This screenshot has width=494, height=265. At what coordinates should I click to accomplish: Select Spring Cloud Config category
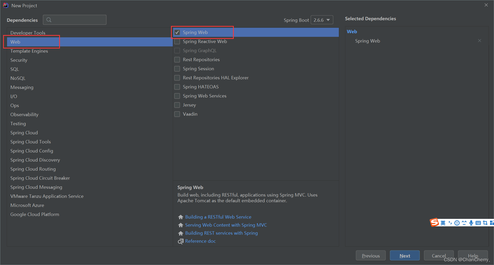pos(90,151)
